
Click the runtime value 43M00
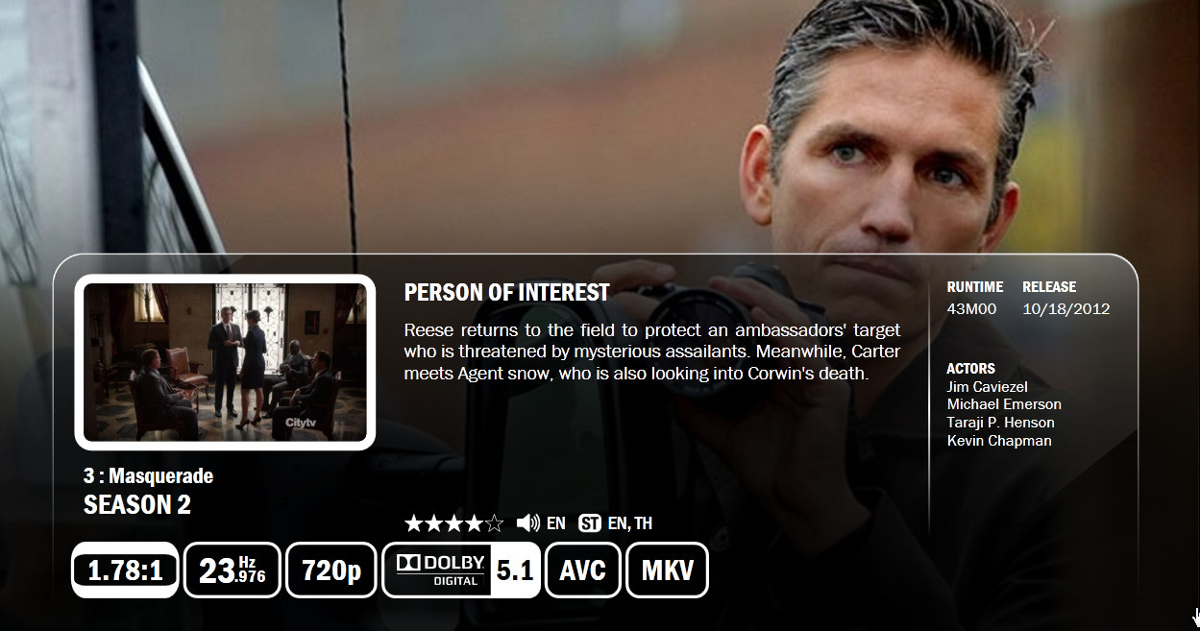(971, 309)
